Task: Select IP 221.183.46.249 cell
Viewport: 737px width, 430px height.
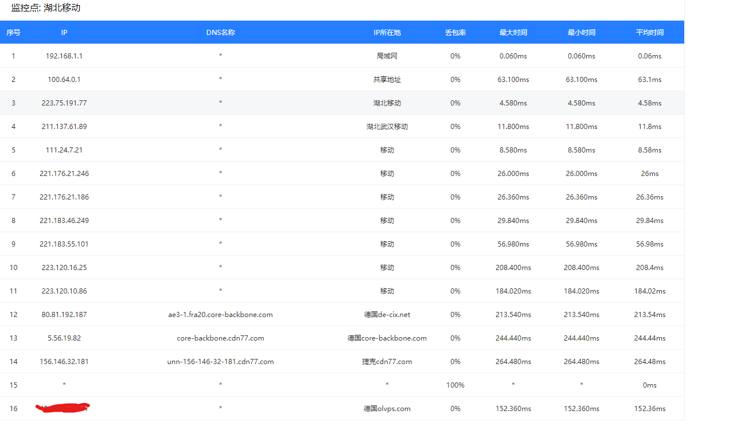Action: [64, 221]
